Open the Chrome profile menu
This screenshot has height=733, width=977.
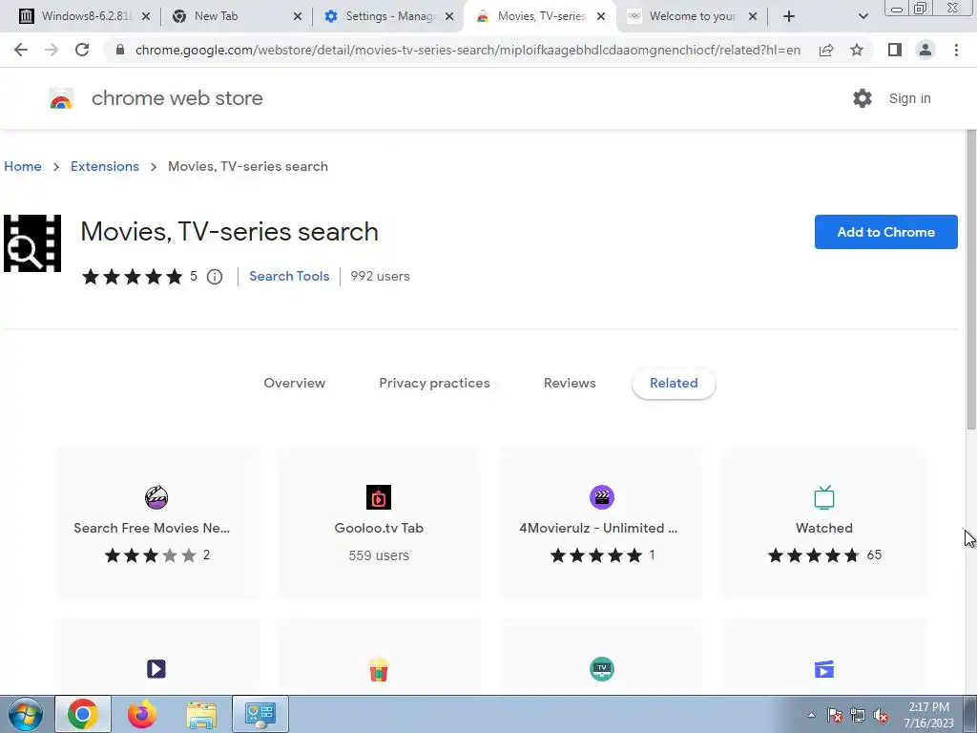point(925,50)
